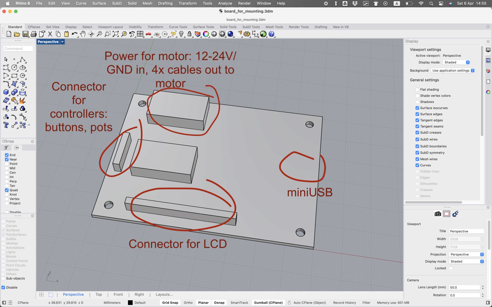The image size is (492, 307).
Task: Toggle the selection filter Disable checkbox
Action: pyautogui.click(x=3, y=288)
